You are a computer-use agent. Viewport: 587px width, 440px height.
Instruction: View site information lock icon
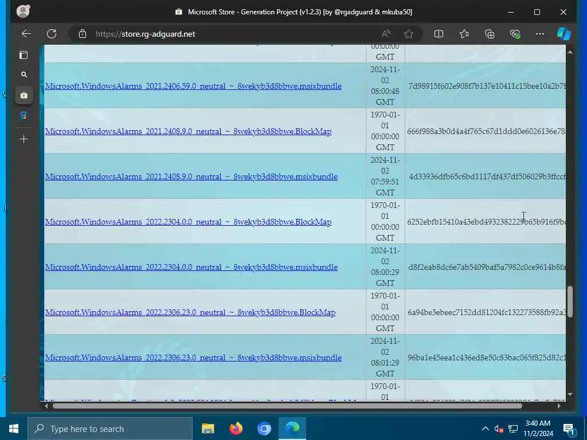[83, 34]
